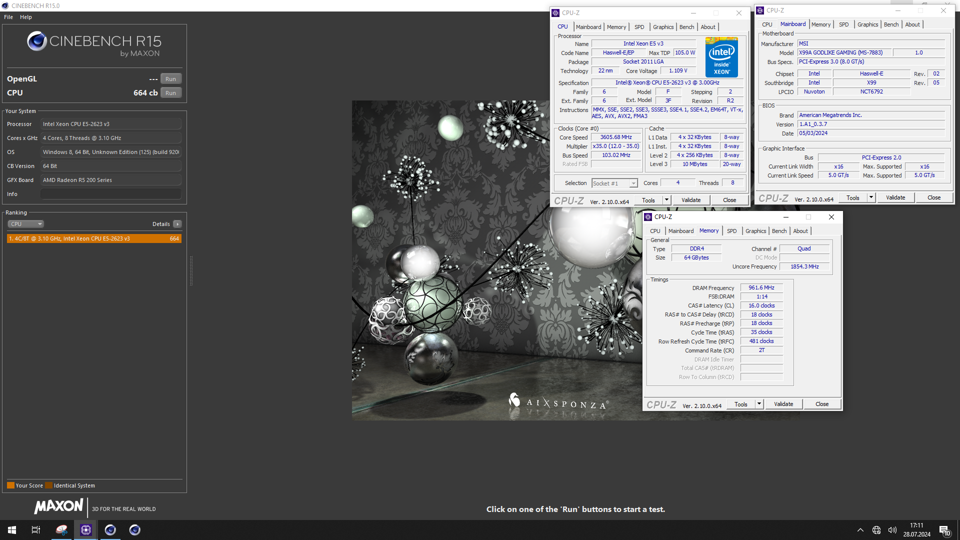
Task: Click the Intel Xeon inside logo
Action: click(721, 57)
